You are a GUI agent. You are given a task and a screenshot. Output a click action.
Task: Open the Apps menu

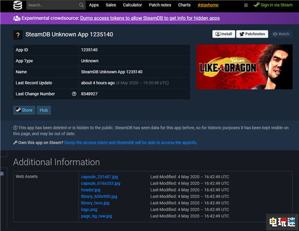94,5
